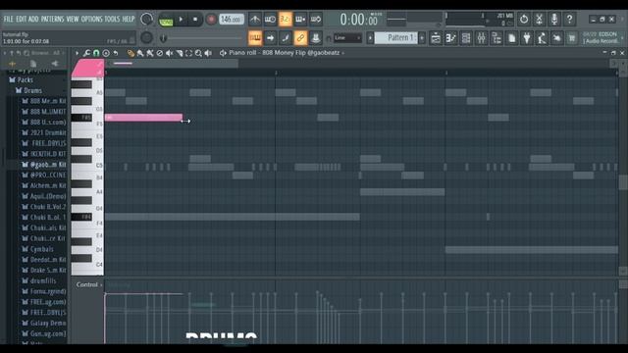The height and width of the screenshot is (353, 628).
Task: Select the piano roll Draw pencil tool
Action: click(131, 53)
